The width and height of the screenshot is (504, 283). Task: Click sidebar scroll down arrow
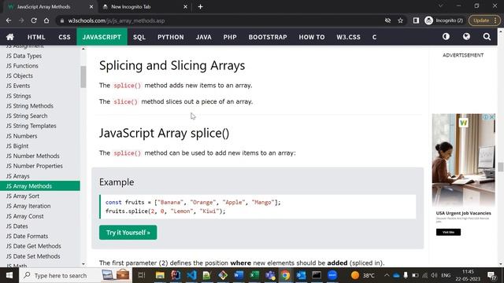click(x=83, y=264)
